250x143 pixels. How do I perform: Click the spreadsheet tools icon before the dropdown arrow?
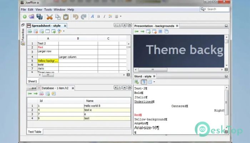point(60,31)
